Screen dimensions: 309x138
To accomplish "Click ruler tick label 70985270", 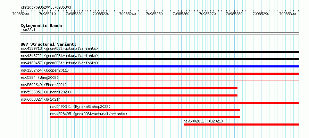I will (x=208, y=14).
